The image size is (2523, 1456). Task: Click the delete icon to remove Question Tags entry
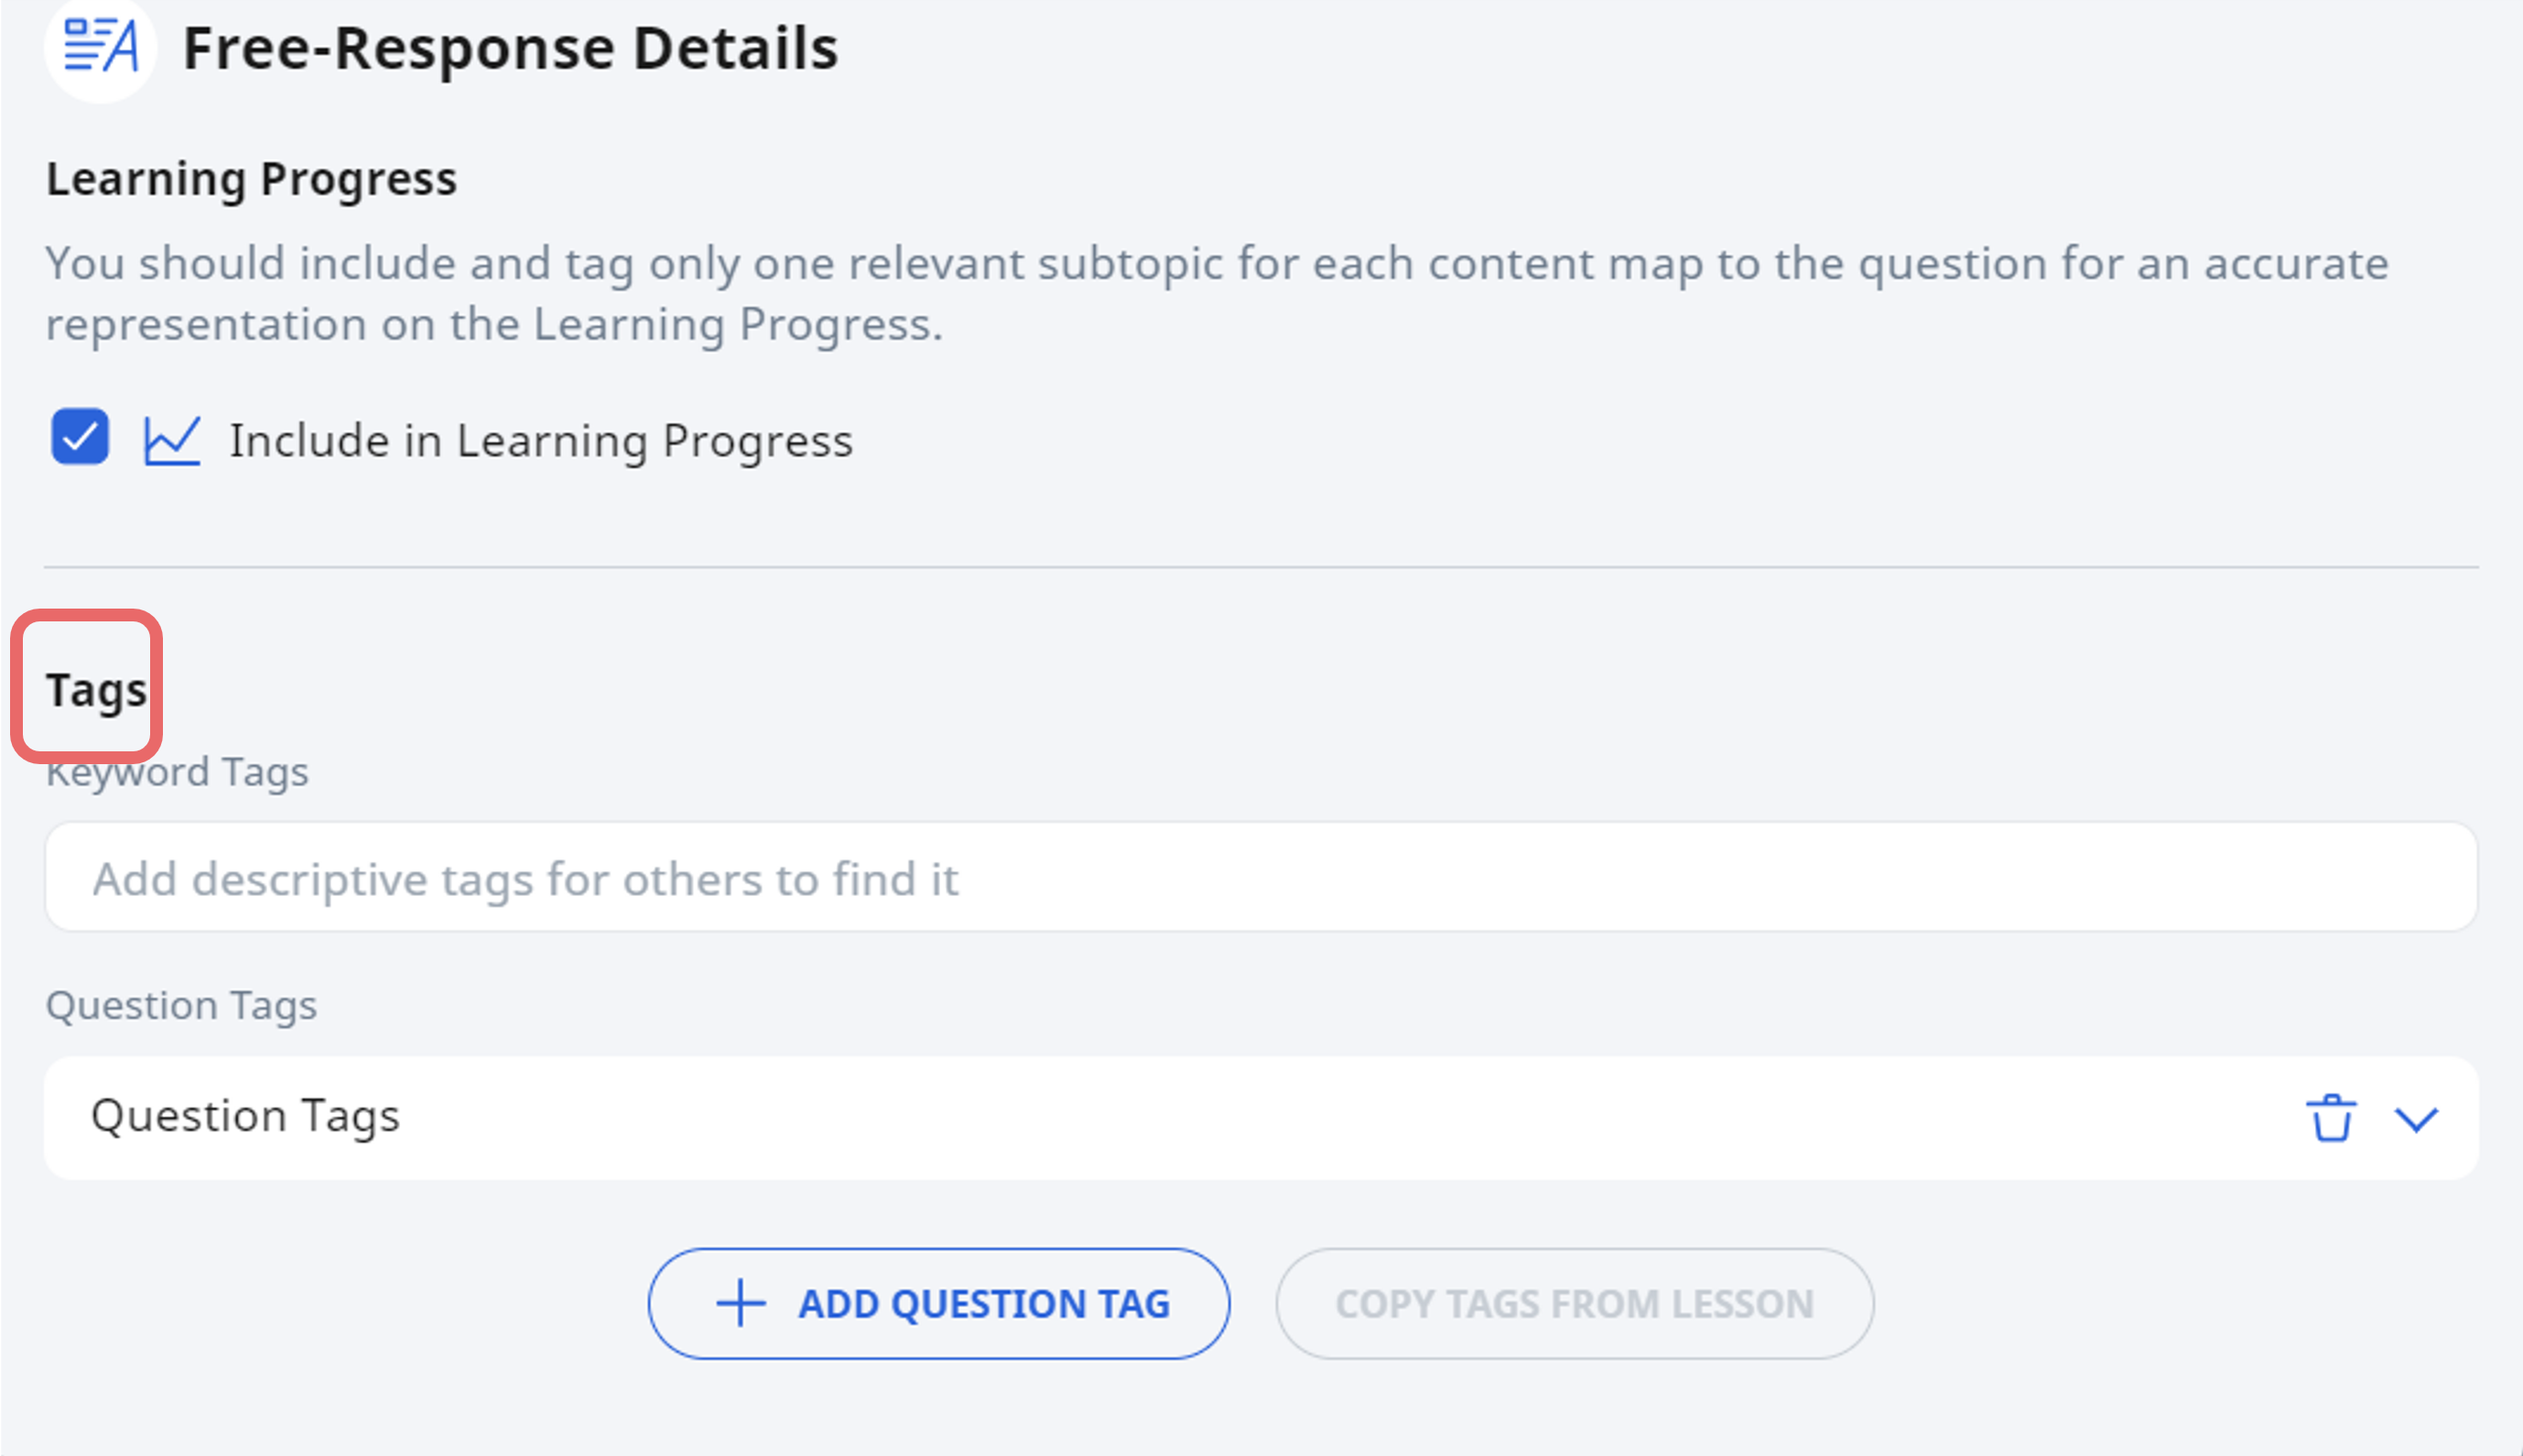tap(2333, 1118)
